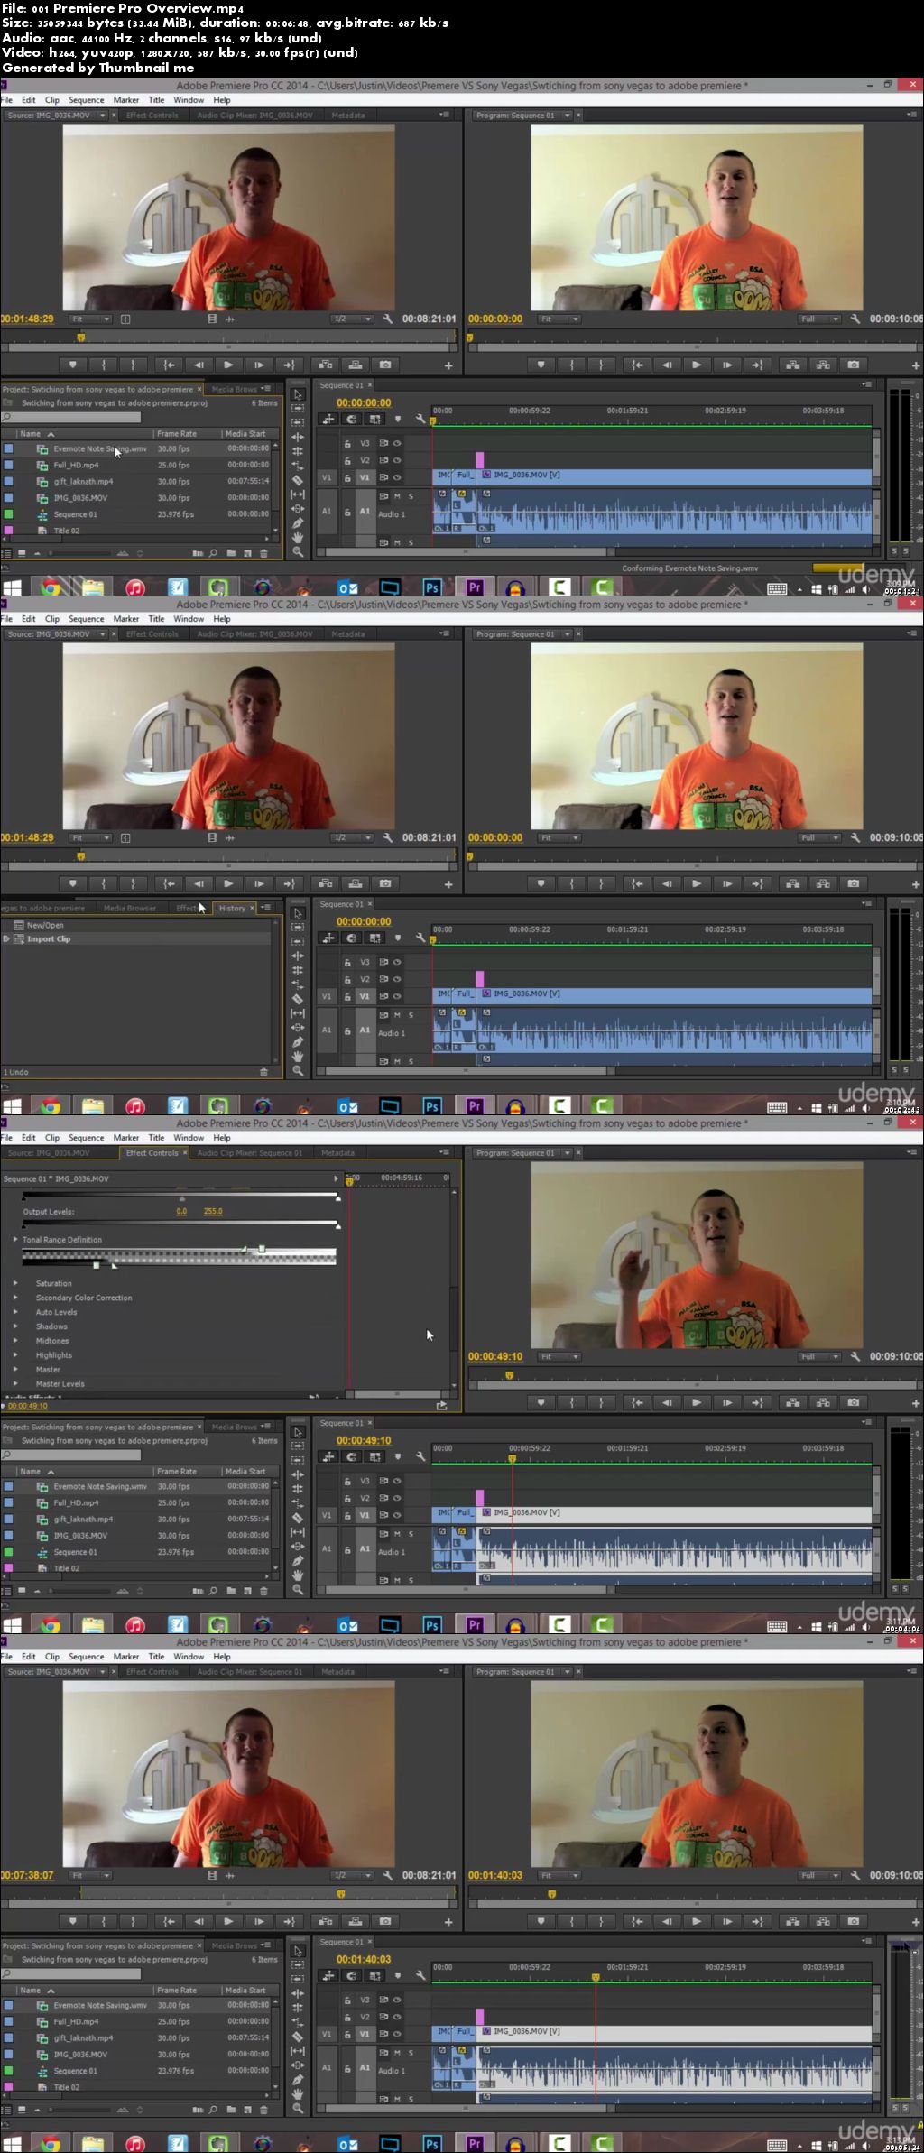Expand the Midtones group
The height and width of the screenshot is (2153, 924).
point(15,1340)
